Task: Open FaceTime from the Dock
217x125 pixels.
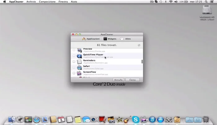Action: point(94,119)
